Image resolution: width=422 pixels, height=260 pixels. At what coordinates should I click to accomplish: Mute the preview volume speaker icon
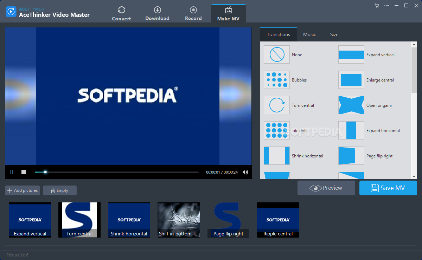tap(245, 172)
